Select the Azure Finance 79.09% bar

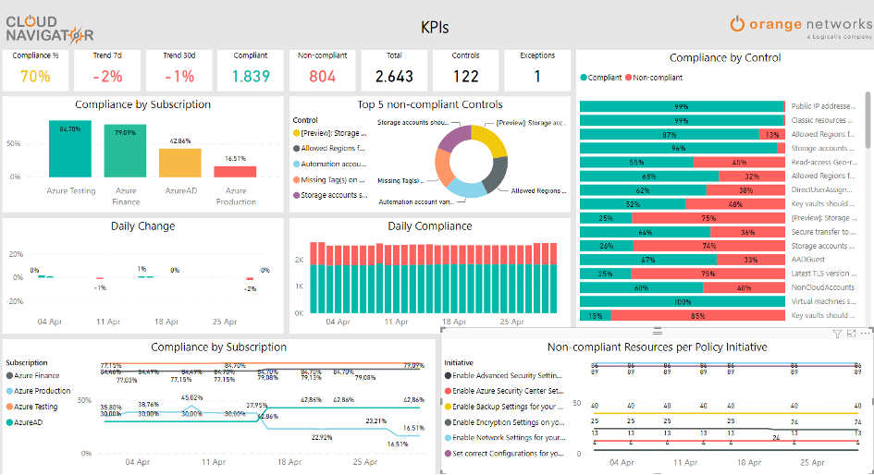(x=126, y=151)
